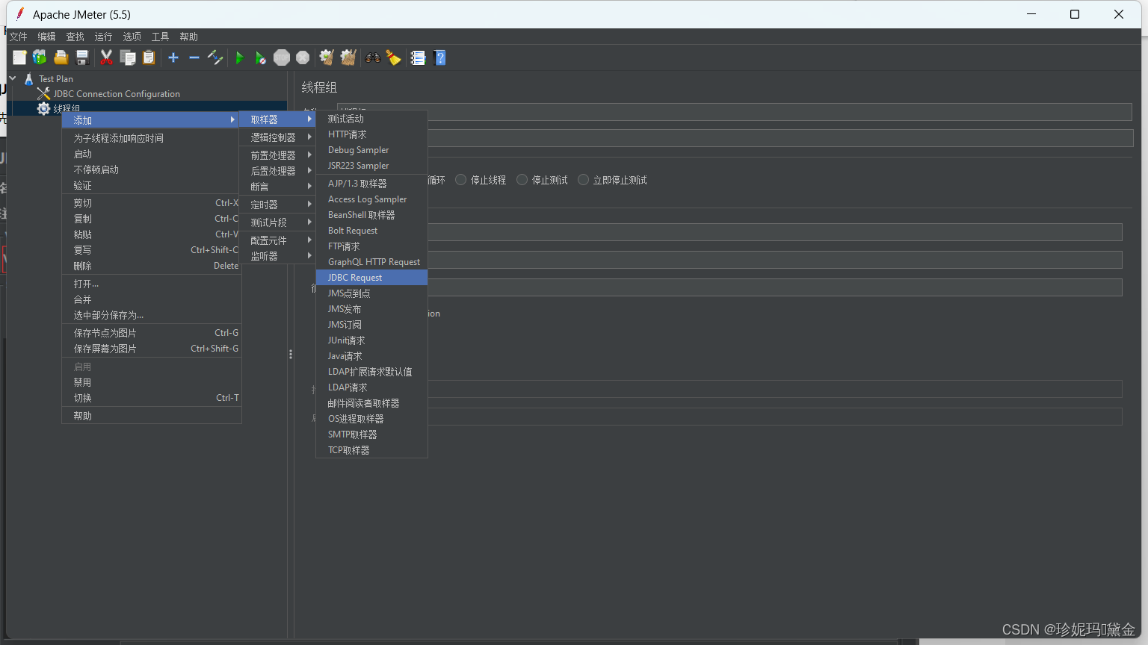Screen dimensions: 1148x645
Task: Click 选中部分保存为... in context menu
Action: (x=152, y=315)
